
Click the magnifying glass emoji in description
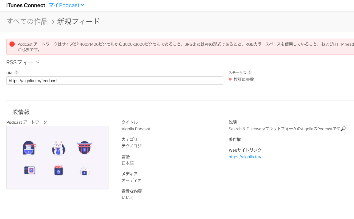click(343, 129)
